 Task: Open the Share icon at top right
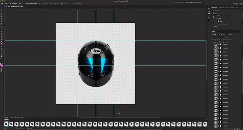(x=241, y=4)
